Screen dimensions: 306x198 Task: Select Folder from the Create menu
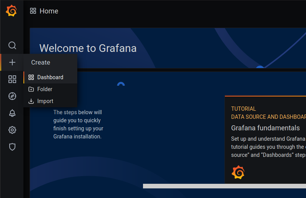[50, 89]
